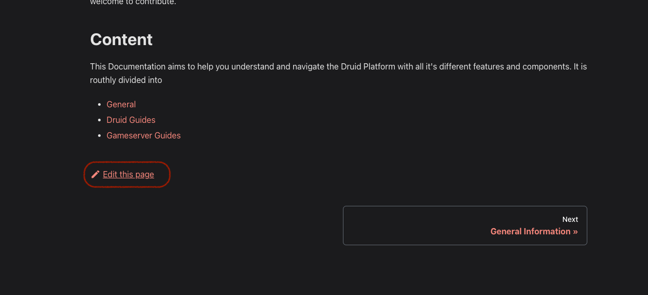Click the pencil icon beside Edit this page

point(95,174)
